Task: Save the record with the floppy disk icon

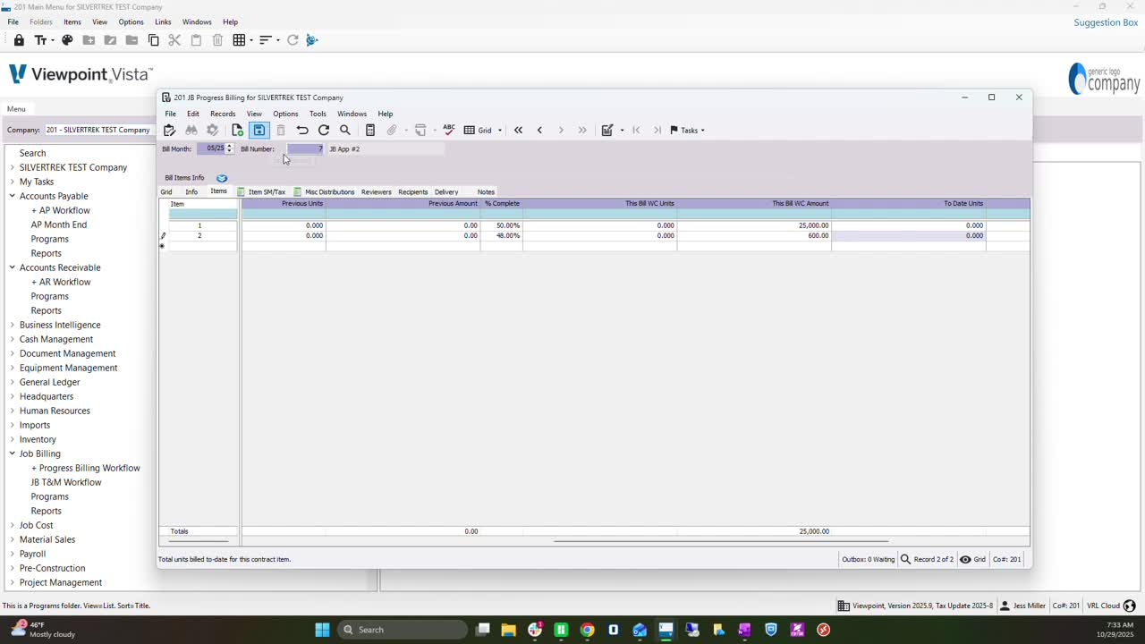Action: point(259,131)
